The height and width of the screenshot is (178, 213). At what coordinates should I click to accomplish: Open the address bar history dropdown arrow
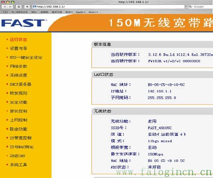coord(185,6)
